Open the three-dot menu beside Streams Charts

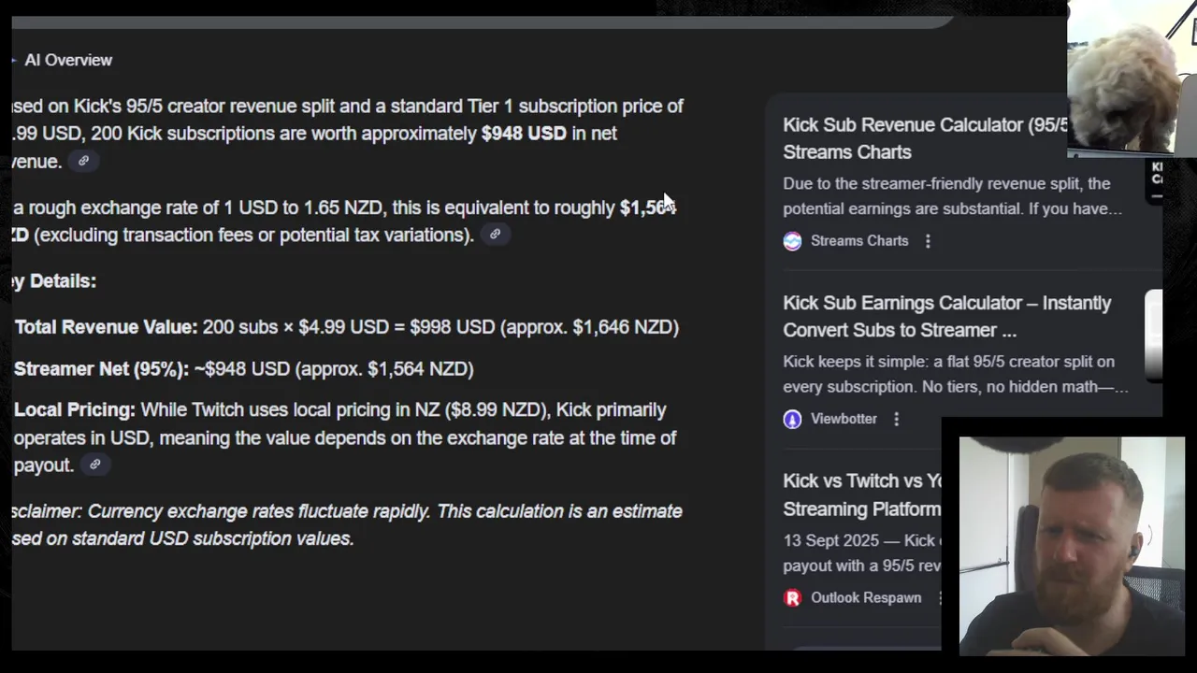928,241
